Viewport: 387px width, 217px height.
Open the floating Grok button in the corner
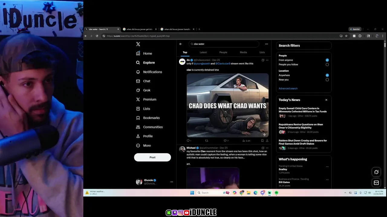(x=376, y=172)
